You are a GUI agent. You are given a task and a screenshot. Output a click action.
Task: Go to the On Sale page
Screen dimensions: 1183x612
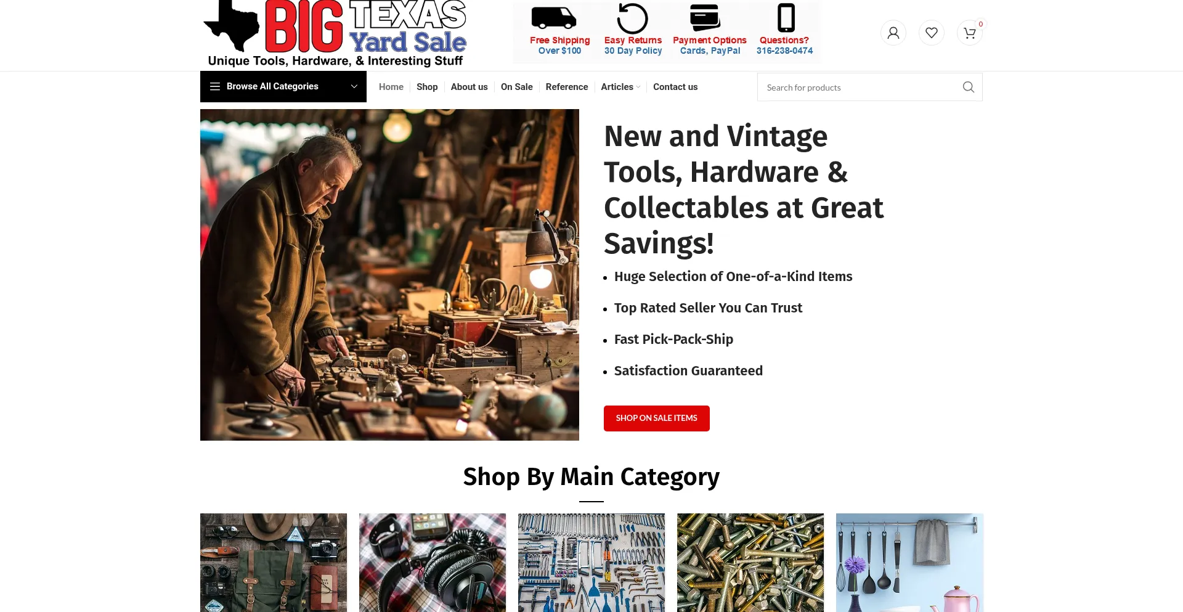pyautogui.click(x=516, y=87)
